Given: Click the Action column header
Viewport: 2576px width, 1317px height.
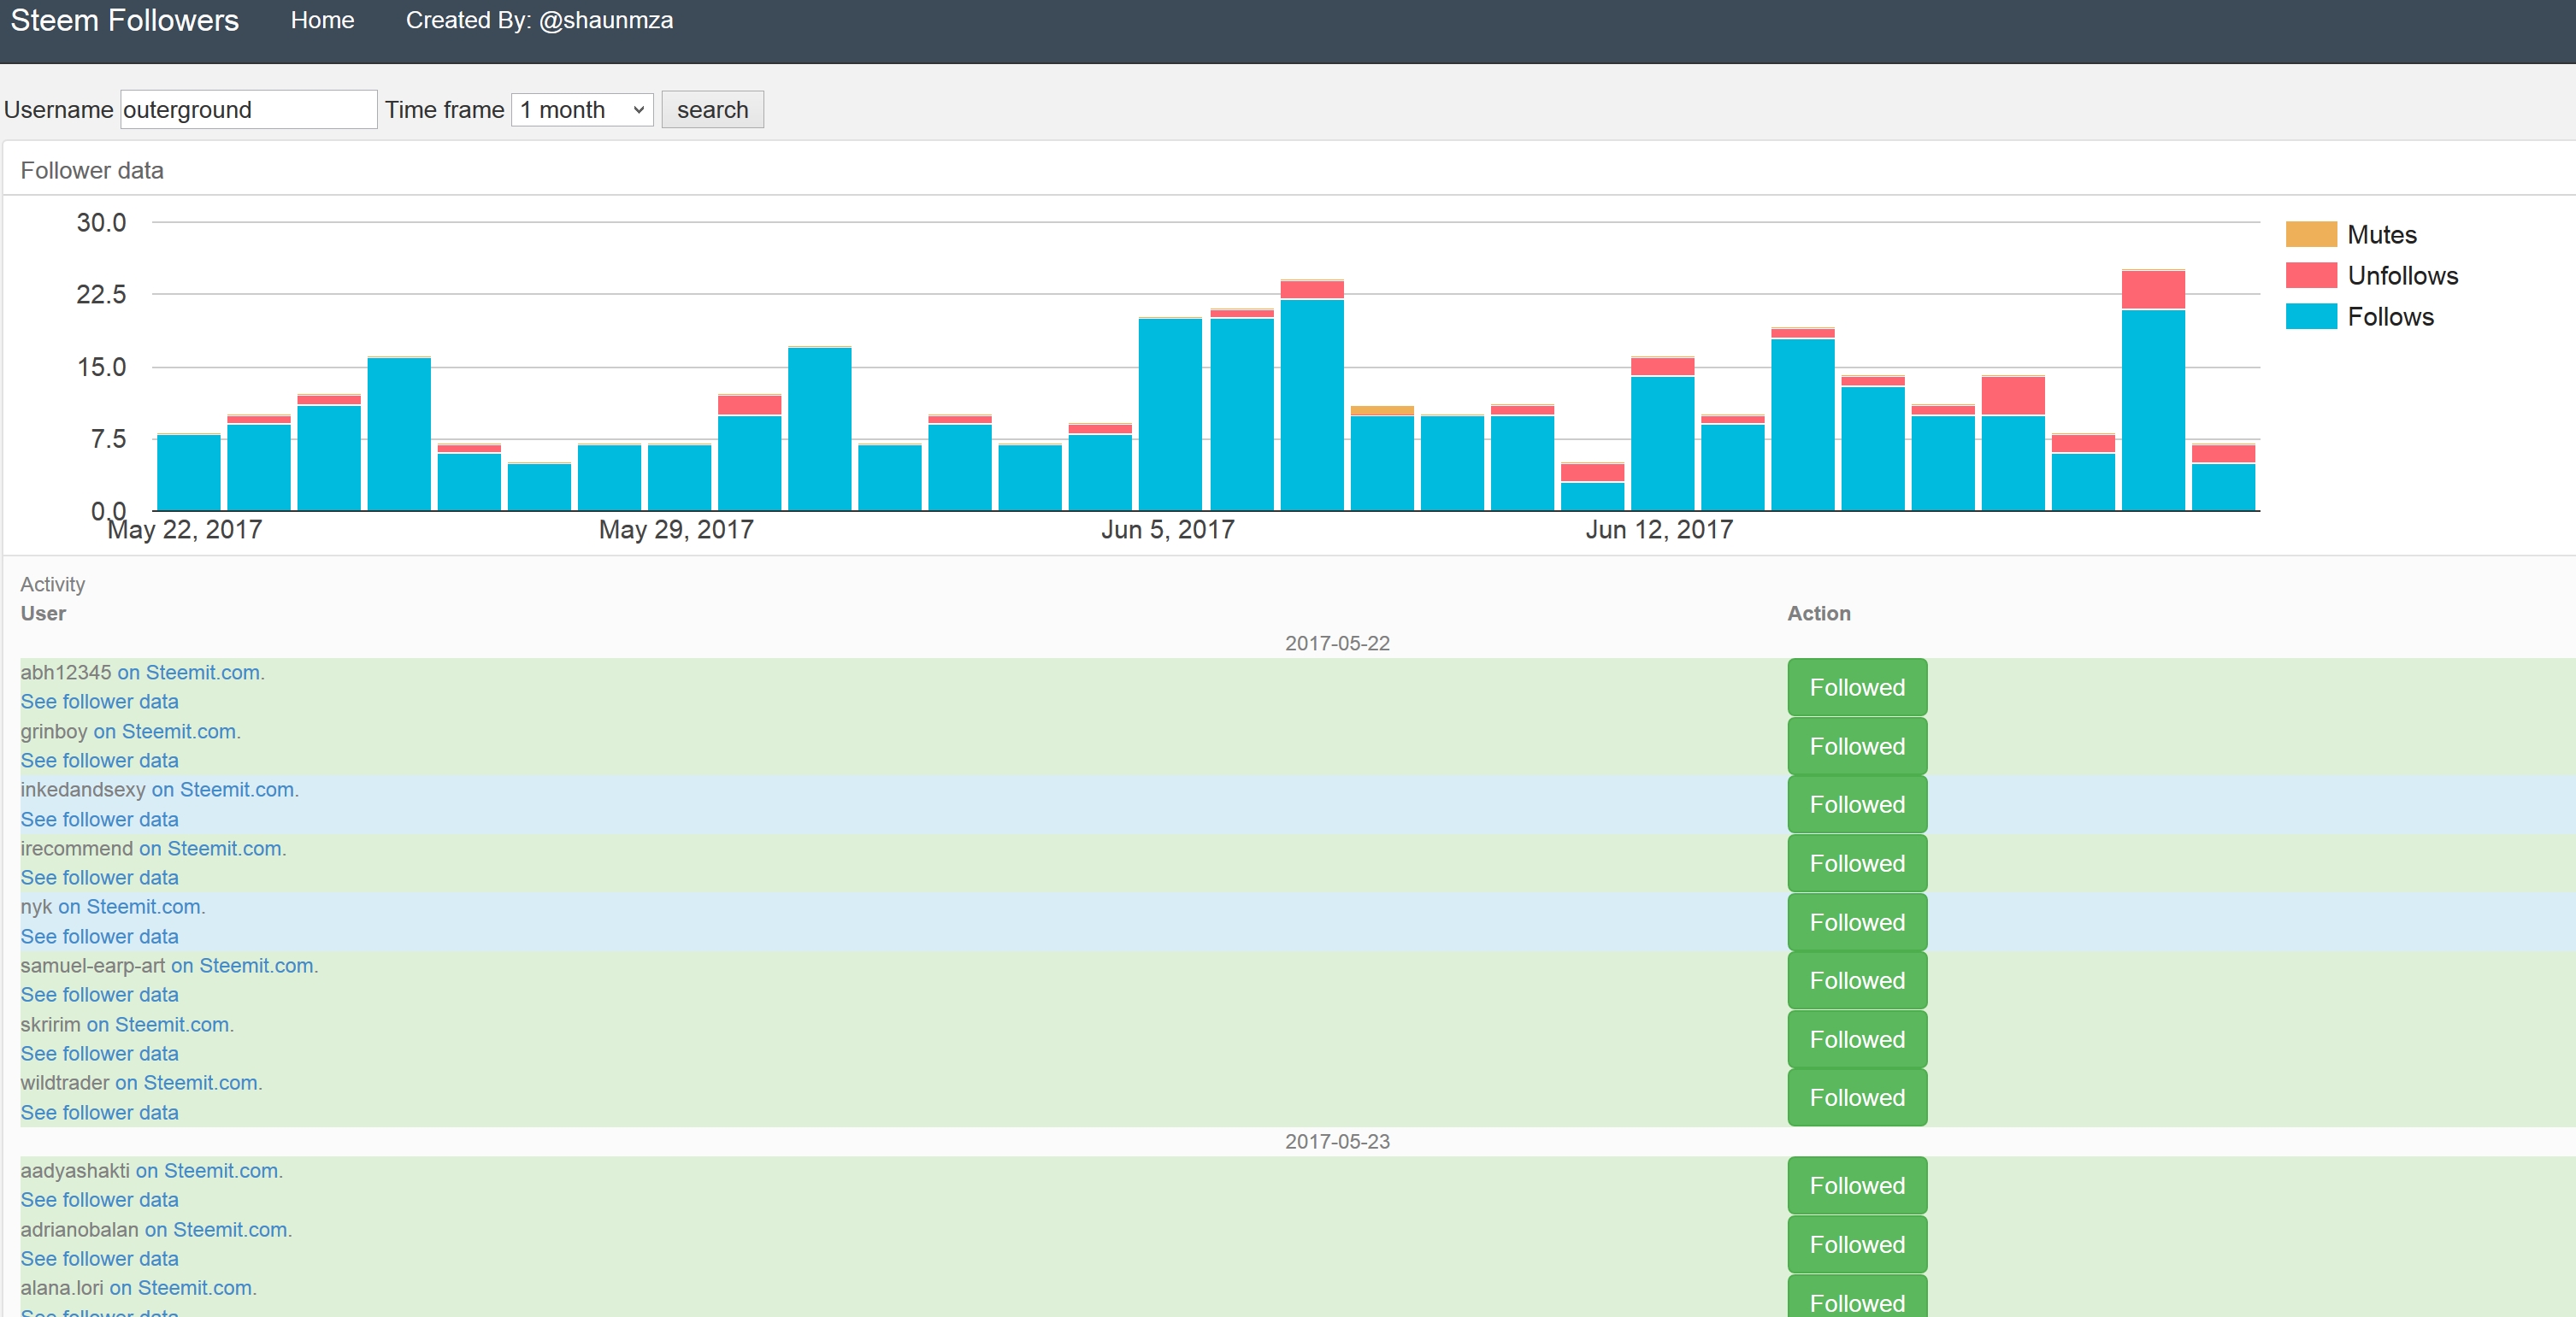Looking at the screenshot, I should [1819, 613].
